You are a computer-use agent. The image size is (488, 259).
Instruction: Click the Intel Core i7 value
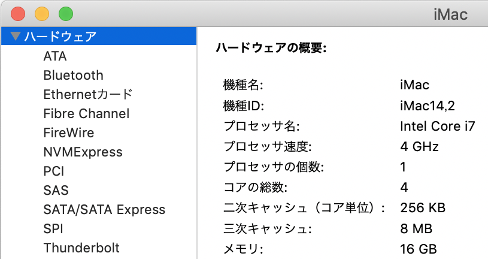coord(438,127)
